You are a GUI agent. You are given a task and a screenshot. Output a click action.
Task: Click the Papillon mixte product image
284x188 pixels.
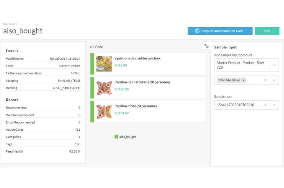point(104,112)
